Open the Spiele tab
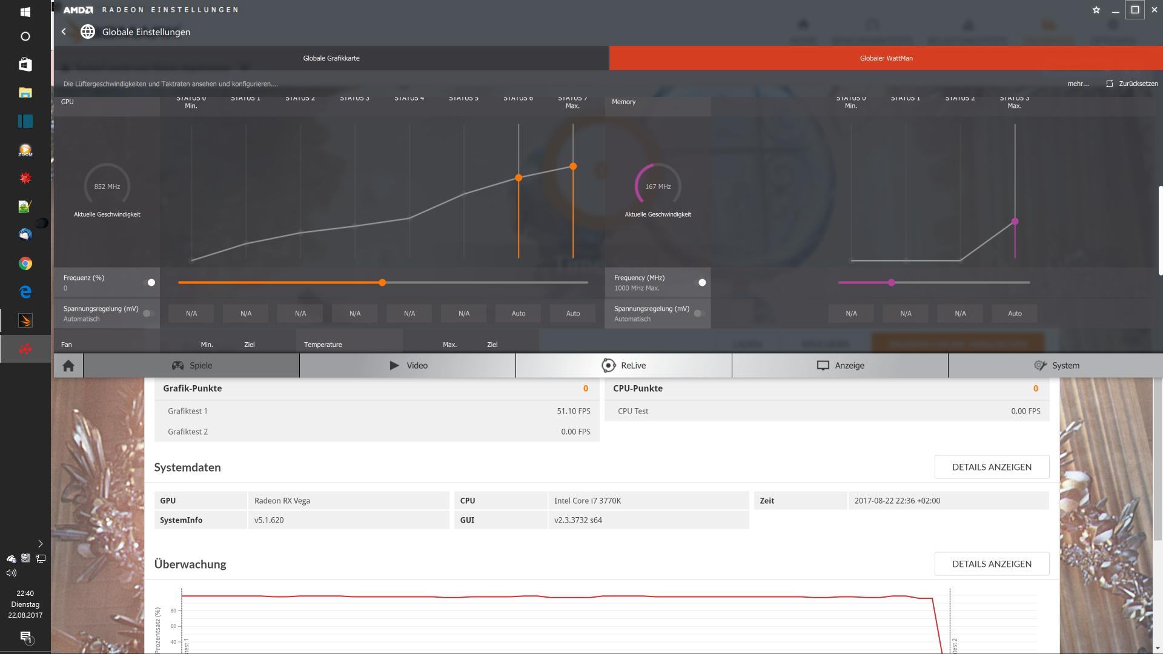 (x=191, y=365)
